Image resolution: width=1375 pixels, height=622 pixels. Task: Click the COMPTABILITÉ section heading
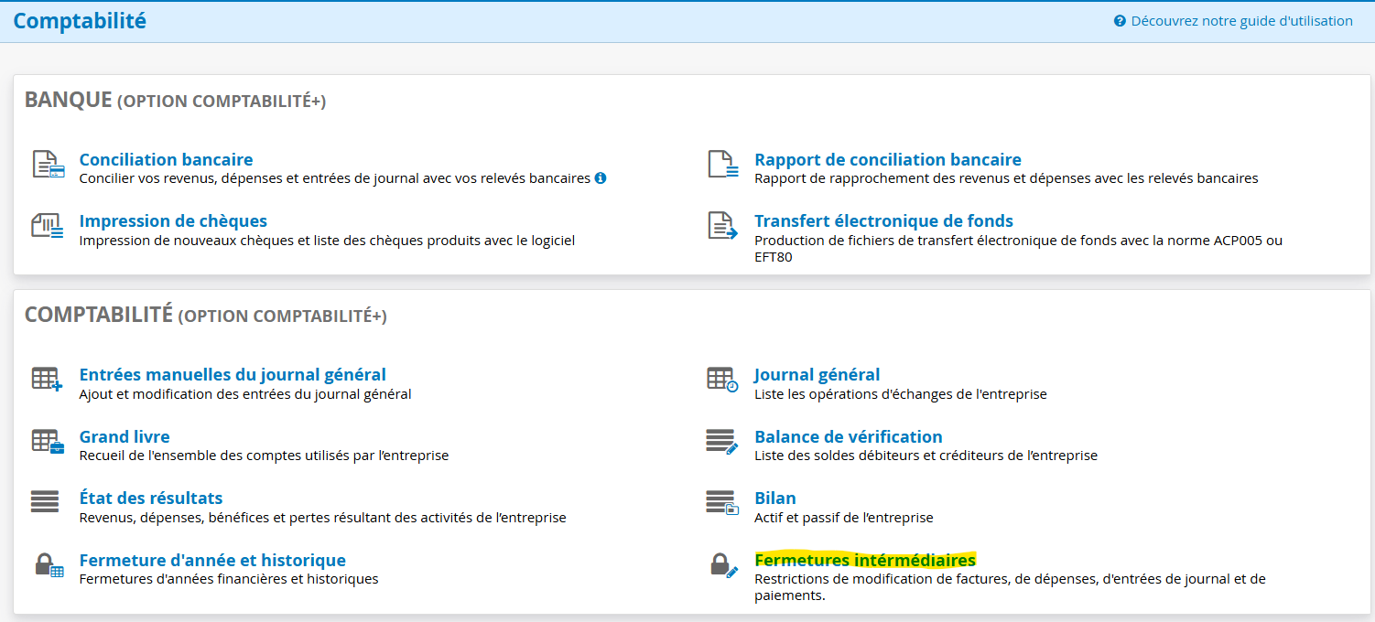(x=206, y=315)
